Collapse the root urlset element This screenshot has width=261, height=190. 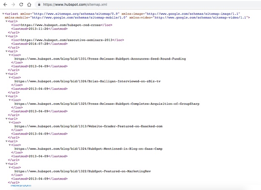3,14
